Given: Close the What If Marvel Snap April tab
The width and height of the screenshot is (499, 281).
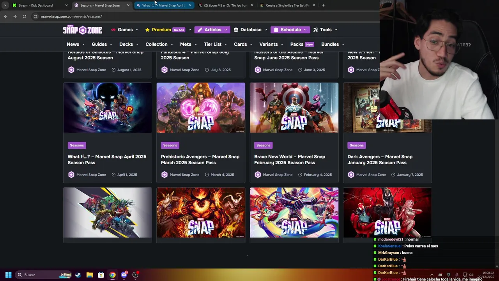Looking at the screenshot, I should click(190, 5).
